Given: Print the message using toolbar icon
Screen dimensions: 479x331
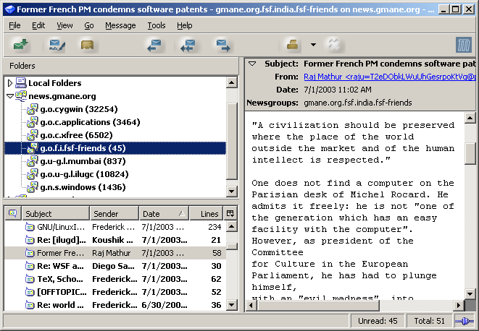Looking at the screenshot, I should click(293, 46).
